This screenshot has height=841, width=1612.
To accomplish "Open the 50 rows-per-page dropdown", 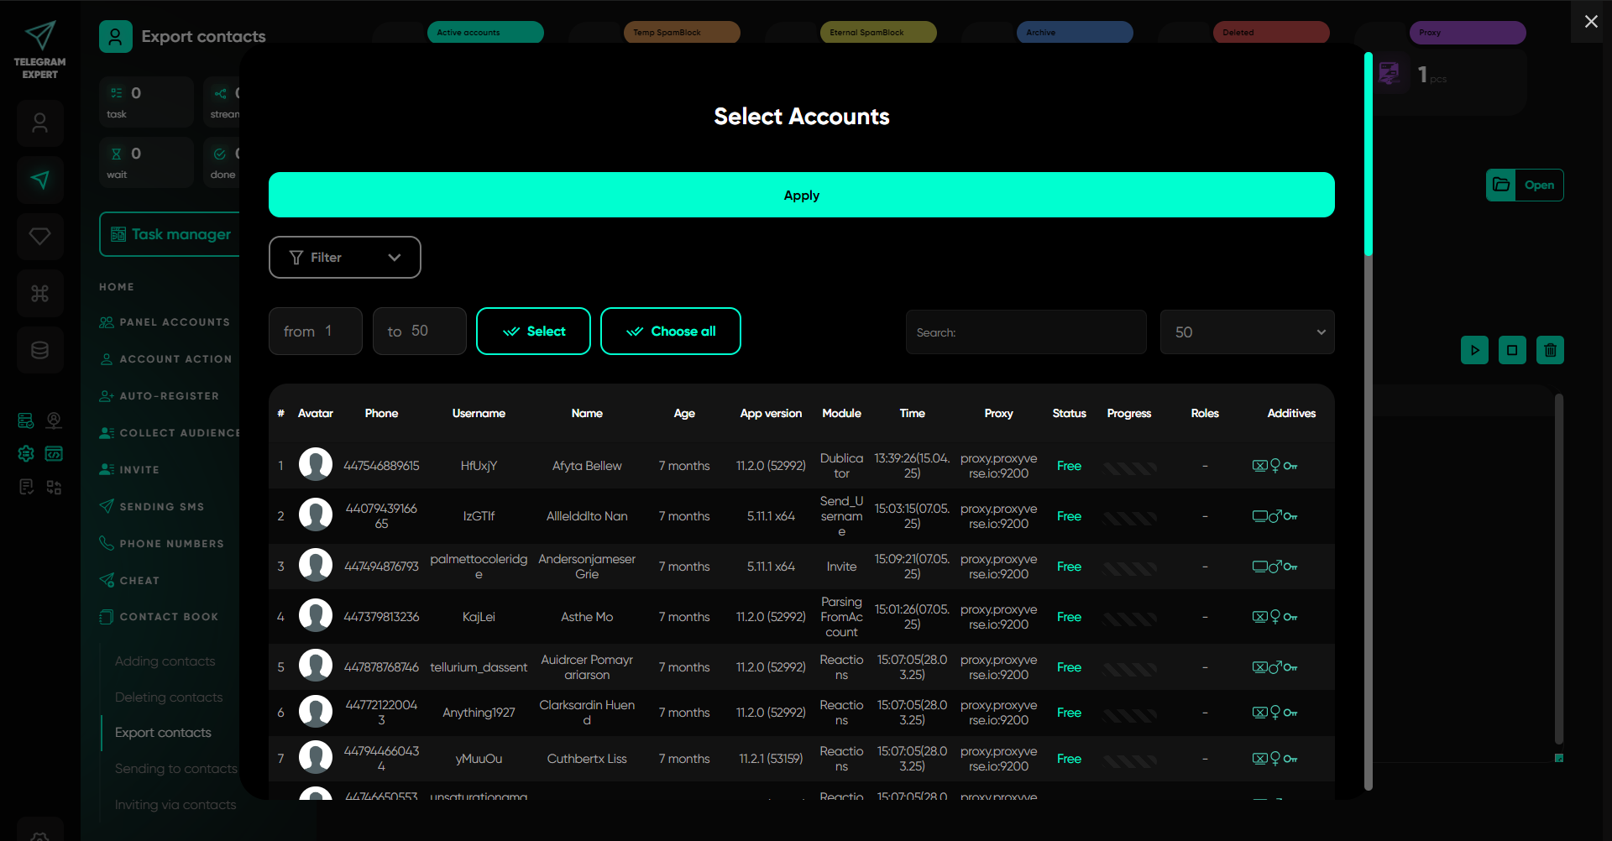I will (1247, 332).
